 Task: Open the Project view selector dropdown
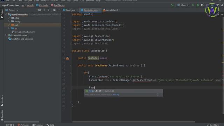(x=12, y=10)
